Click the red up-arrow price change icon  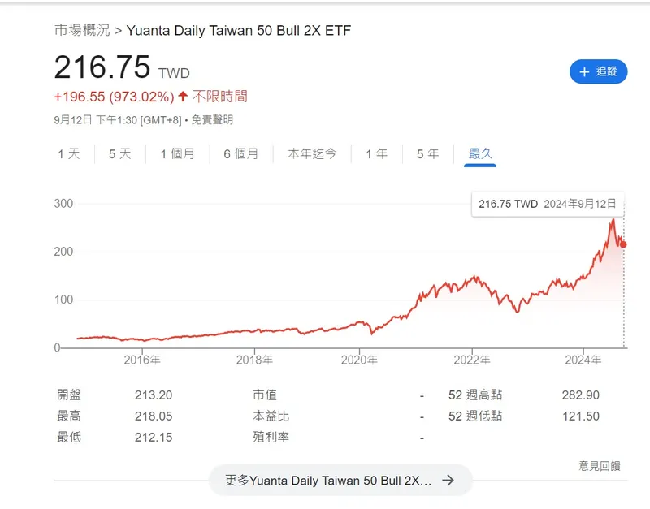[183, 97]
